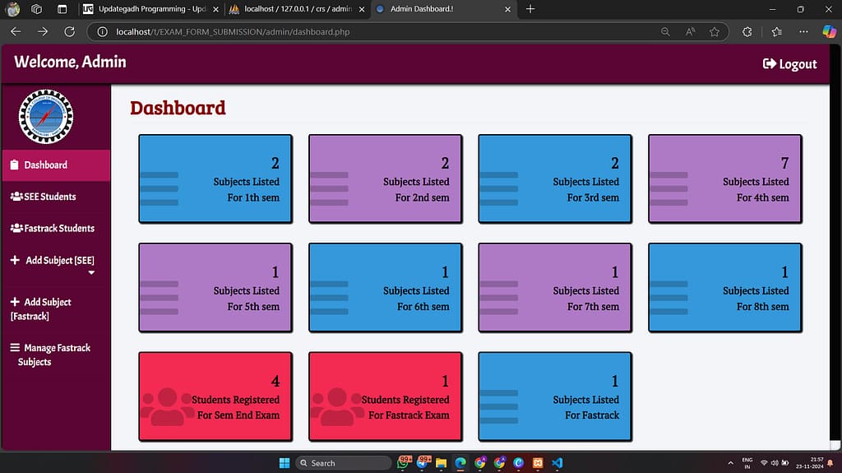Click the browser address bar
Viewport: 842px width, 473px height.
[x=370, y=31]
